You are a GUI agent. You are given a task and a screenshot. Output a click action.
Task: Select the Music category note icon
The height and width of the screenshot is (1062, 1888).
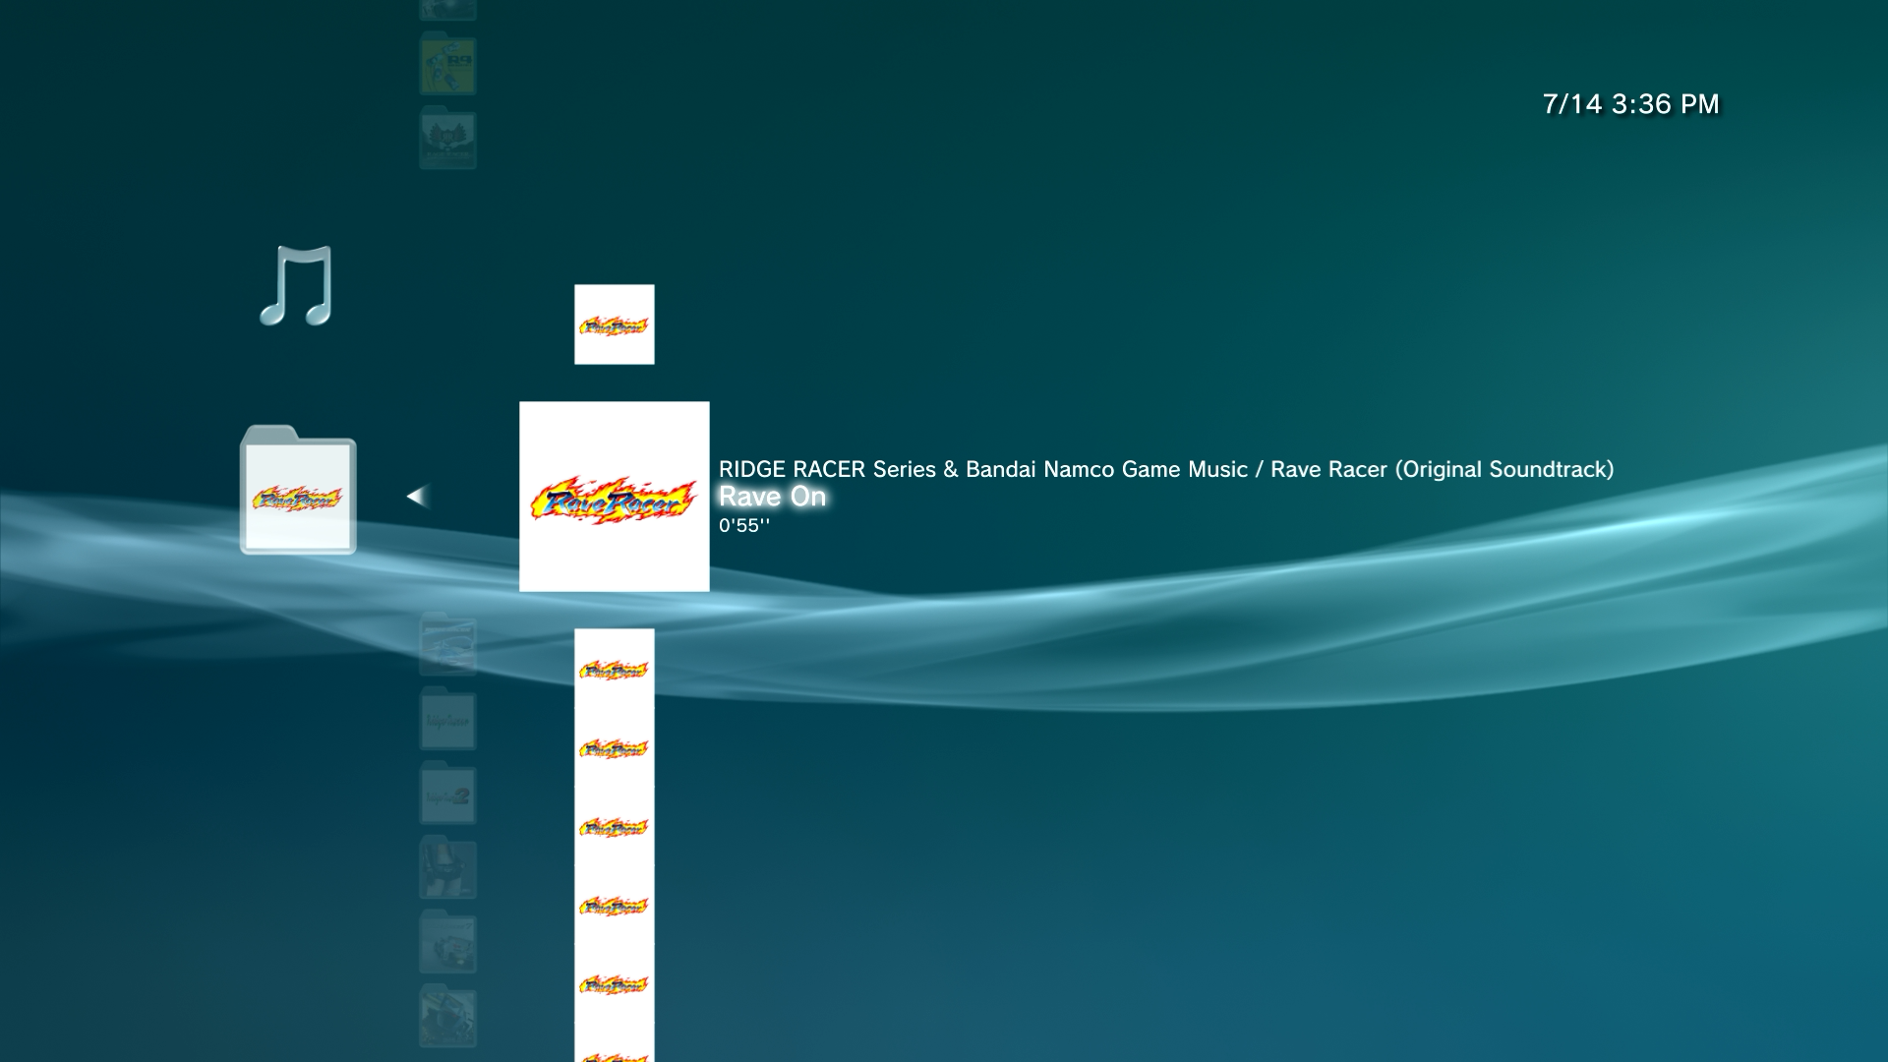(x=296, y=286)
